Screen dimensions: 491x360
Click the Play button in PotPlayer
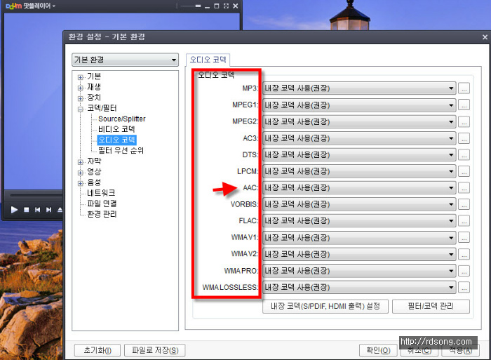pyautogui.click(x=14, y=209)
